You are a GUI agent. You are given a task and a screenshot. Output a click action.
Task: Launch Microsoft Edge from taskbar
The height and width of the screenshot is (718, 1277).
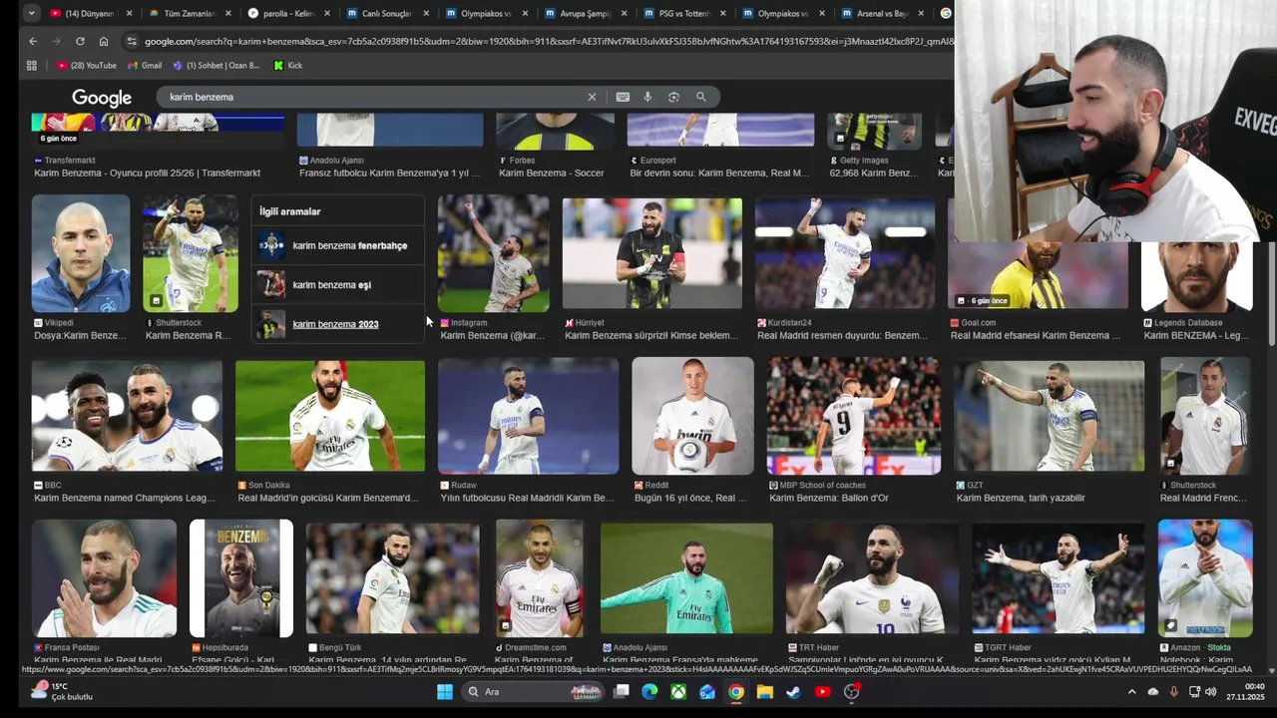click(x=649, y=691)
